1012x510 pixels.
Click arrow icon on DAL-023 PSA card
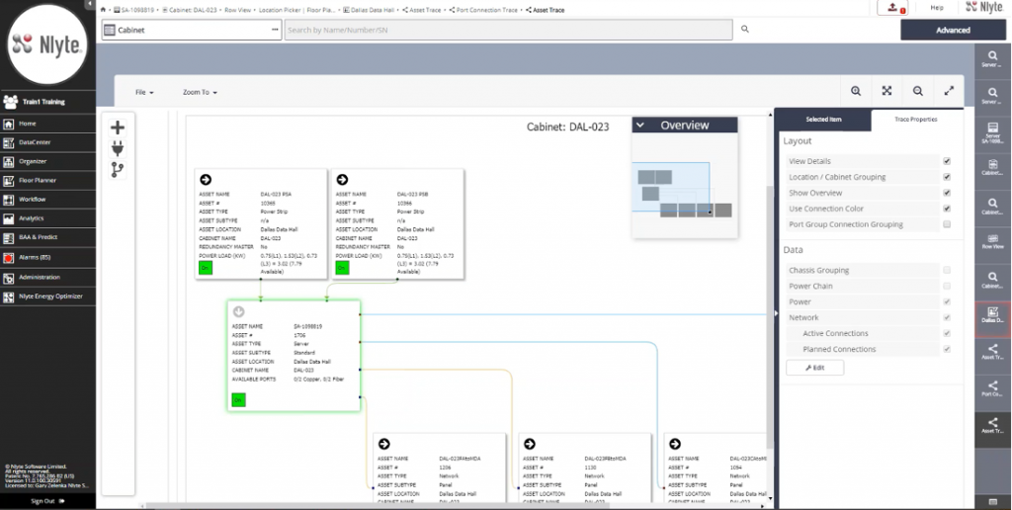click(x=206, y=180)
